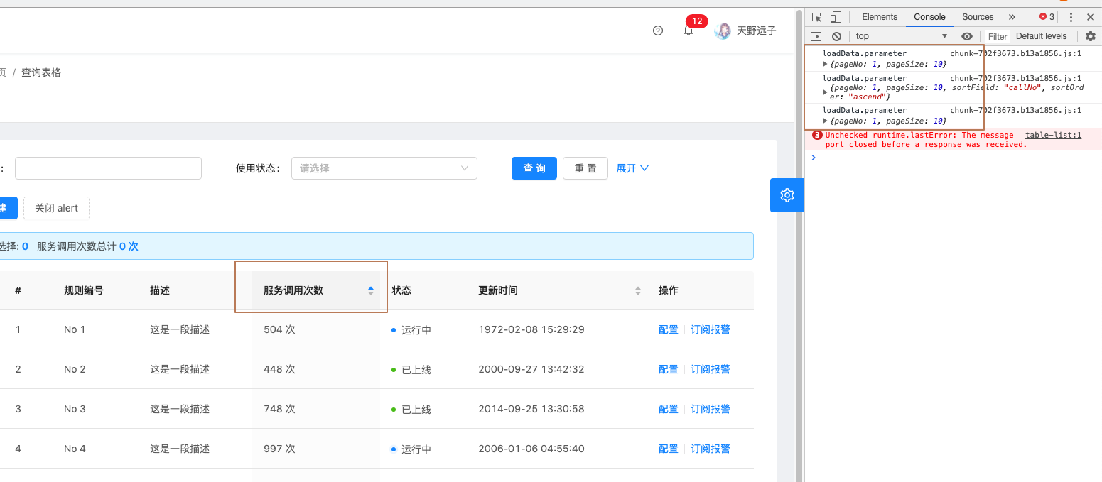Toggle sort on 服务调用次数 column
Image resolution: width=1102 pixels, height=482 pixels.
click(x=370, y=290)
